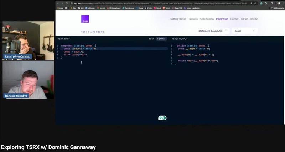Click input line 'component Greeting(props) {'

tap(78, 46)
